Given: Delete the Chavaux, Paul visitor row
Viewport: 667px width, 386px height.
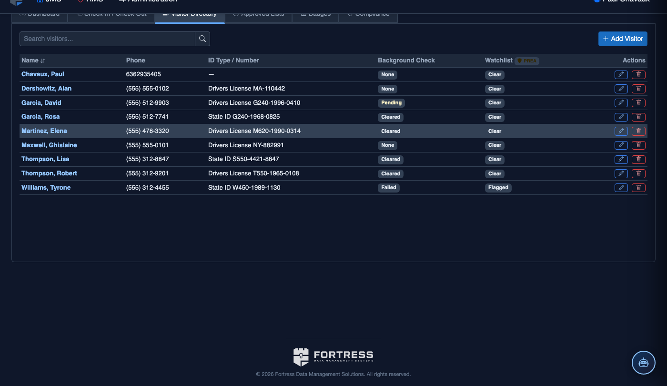Looking at the screenshot, I should [x=638, y=74].
